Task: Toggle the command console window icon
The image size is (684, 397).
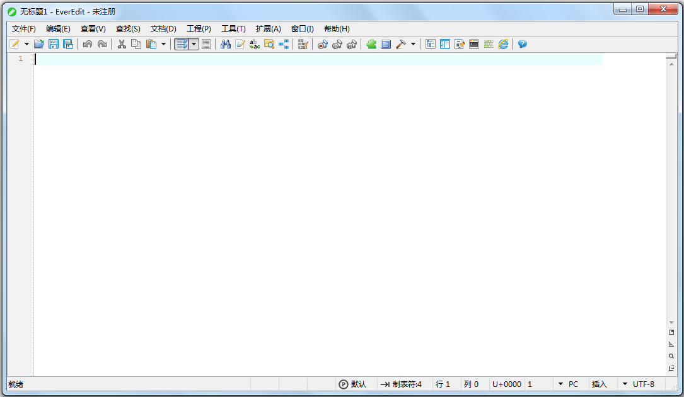Action: point(474,44)
